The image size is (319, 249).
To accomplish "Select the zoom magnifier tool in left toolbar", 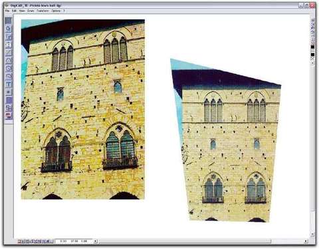I will point(9,29).
